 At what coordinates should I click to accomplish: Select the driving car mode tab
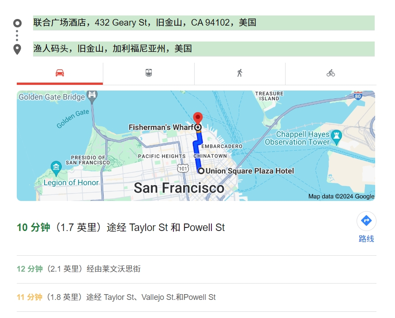60,73
